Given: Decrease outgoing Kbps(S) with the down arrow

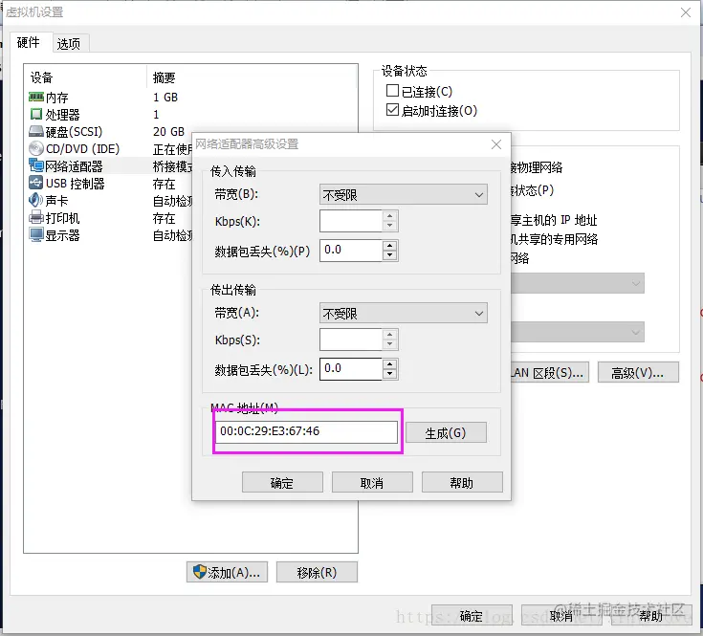Looking at the screenshot, I should [389, 344].
